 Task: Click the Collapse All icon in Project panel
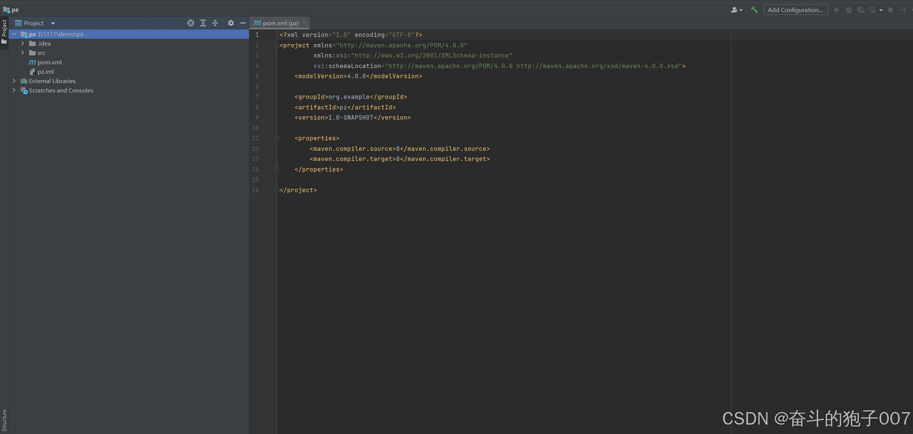click(x=215, y=23)
